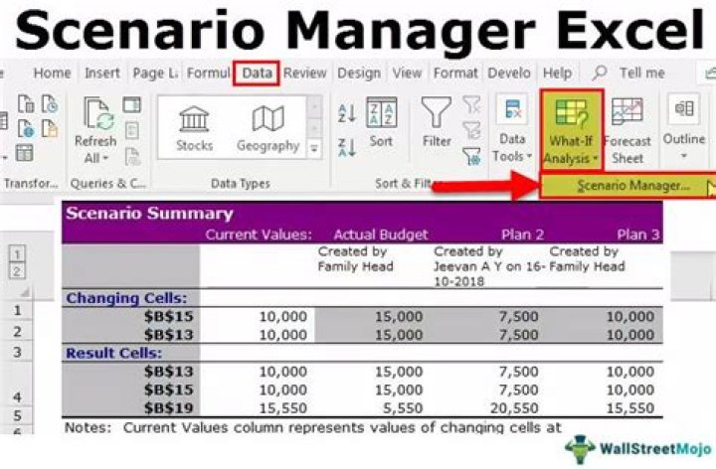Sort descending Z to A
Screen dimensions: 716x469
point(347,148)
